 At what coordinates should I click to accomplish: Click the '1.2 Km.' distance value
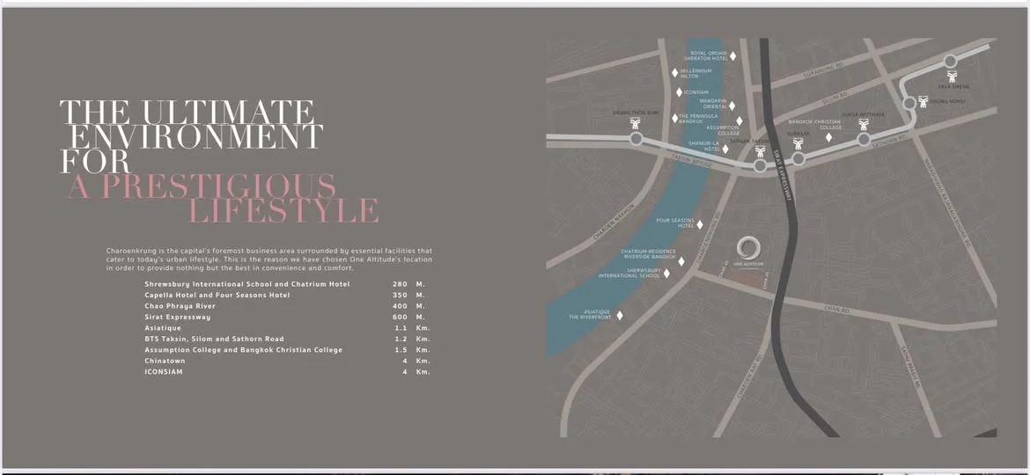pyautogui.click(x=413, y=339)
